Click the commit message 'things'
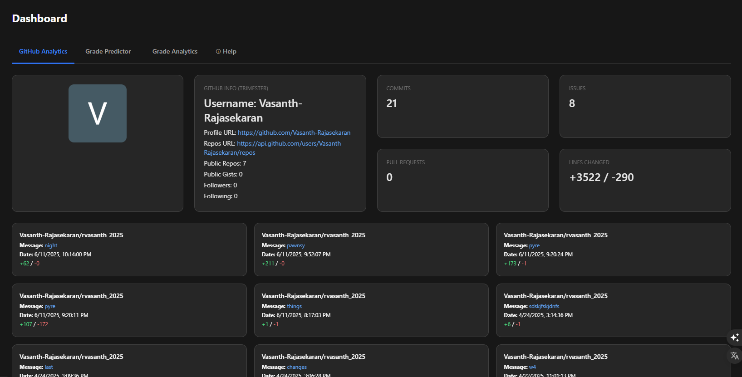The height and width of the screenshot is (377, 742). point(294,306)
